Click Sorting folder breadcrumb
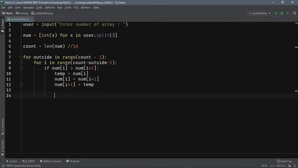Screen dimensions: 298x168 22,14
